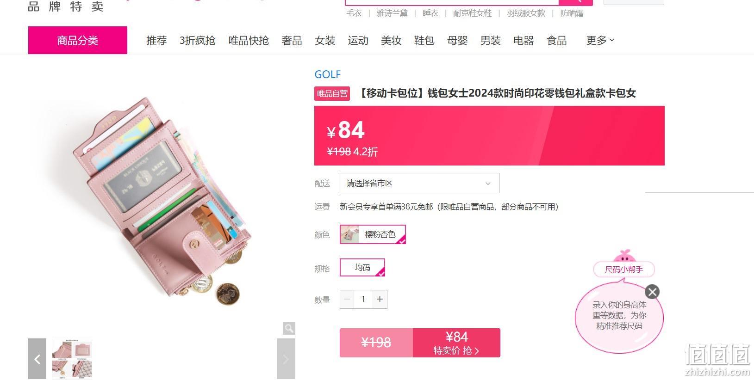Open the 3折疯抢 navigation item
Image resolution: width=754 pixels, height=380 pixels.
coord(198,41)
